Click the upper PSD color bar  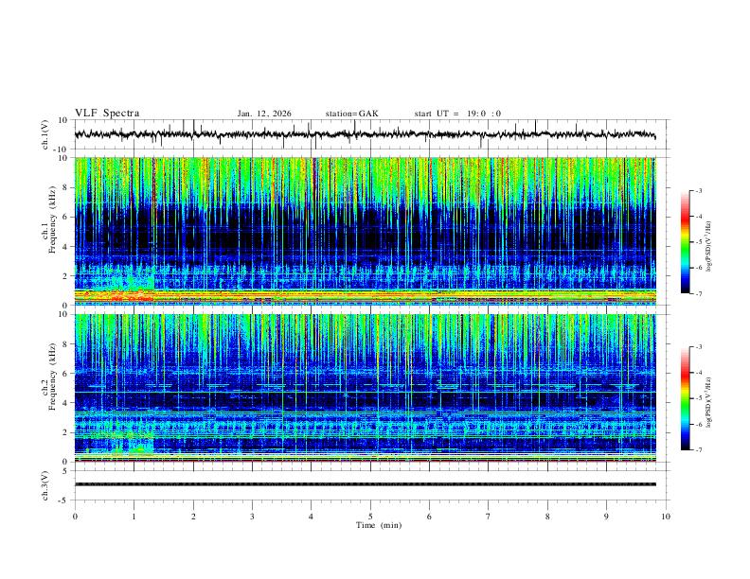click(685, 242)
